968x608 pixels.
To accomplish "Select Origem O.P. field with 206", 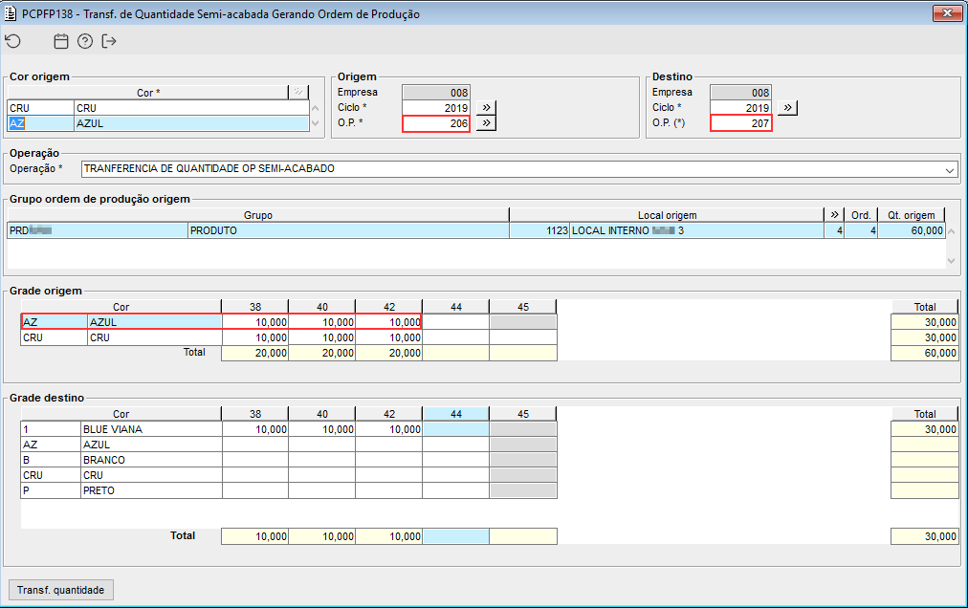I will pyautogui.click(x=436, y=123).
